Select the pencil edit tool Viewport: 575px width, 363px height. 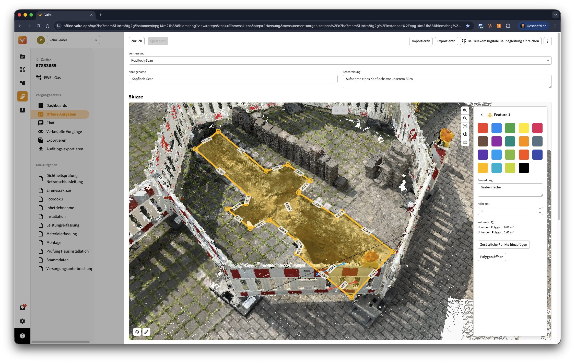point(146,332)
